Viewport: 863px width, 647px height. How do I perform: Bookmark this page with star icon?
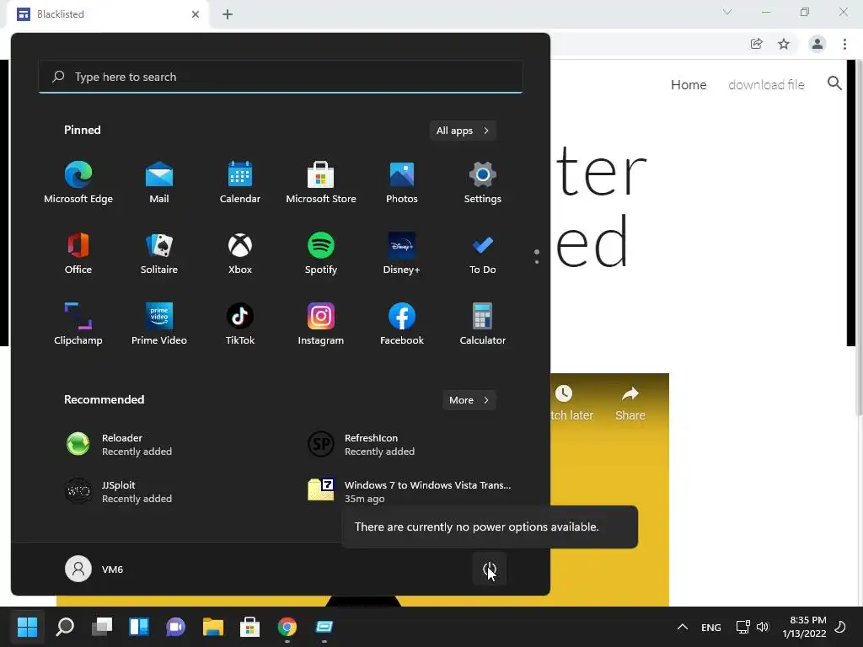click(784, 44)
